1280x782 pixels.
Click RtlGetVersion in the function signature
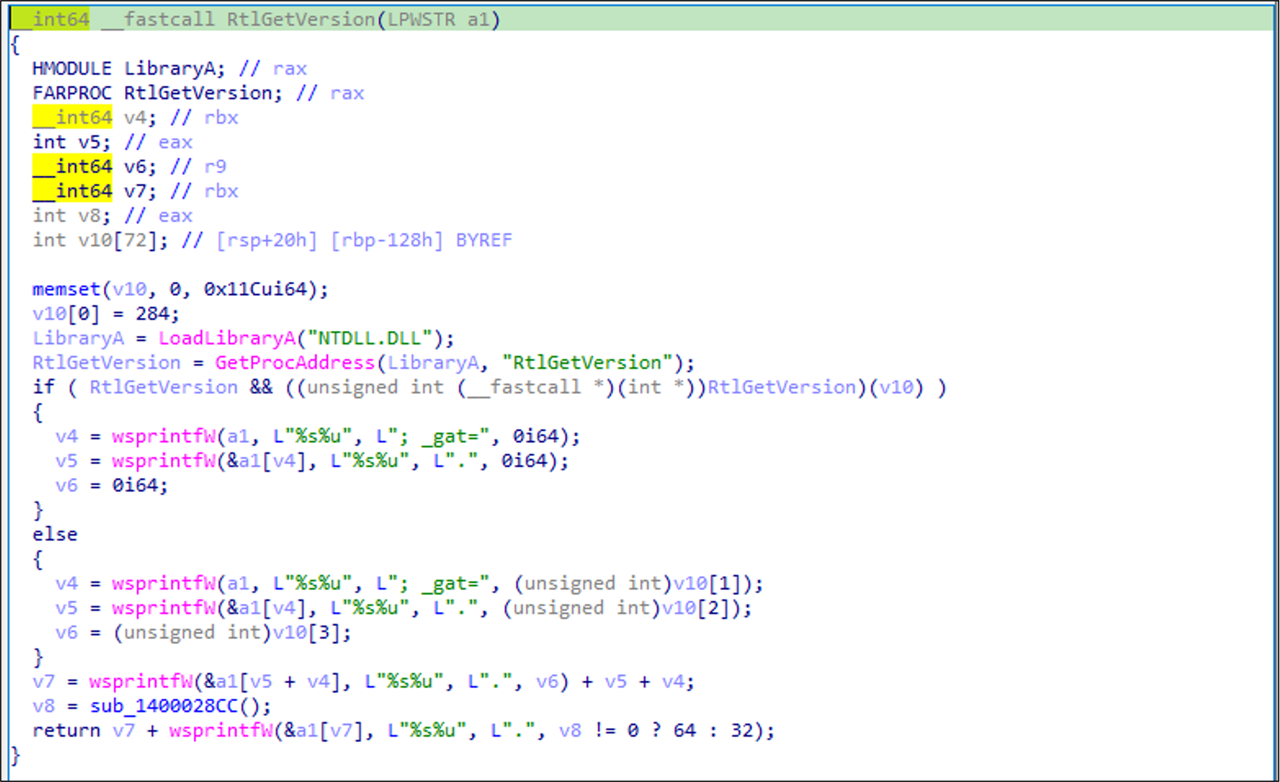coord(301,20)
